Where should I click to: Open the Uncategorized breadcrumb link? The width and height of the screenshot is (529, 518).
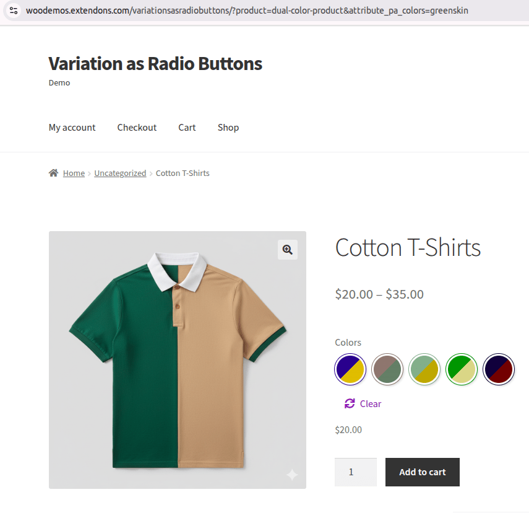coord(120,173)
